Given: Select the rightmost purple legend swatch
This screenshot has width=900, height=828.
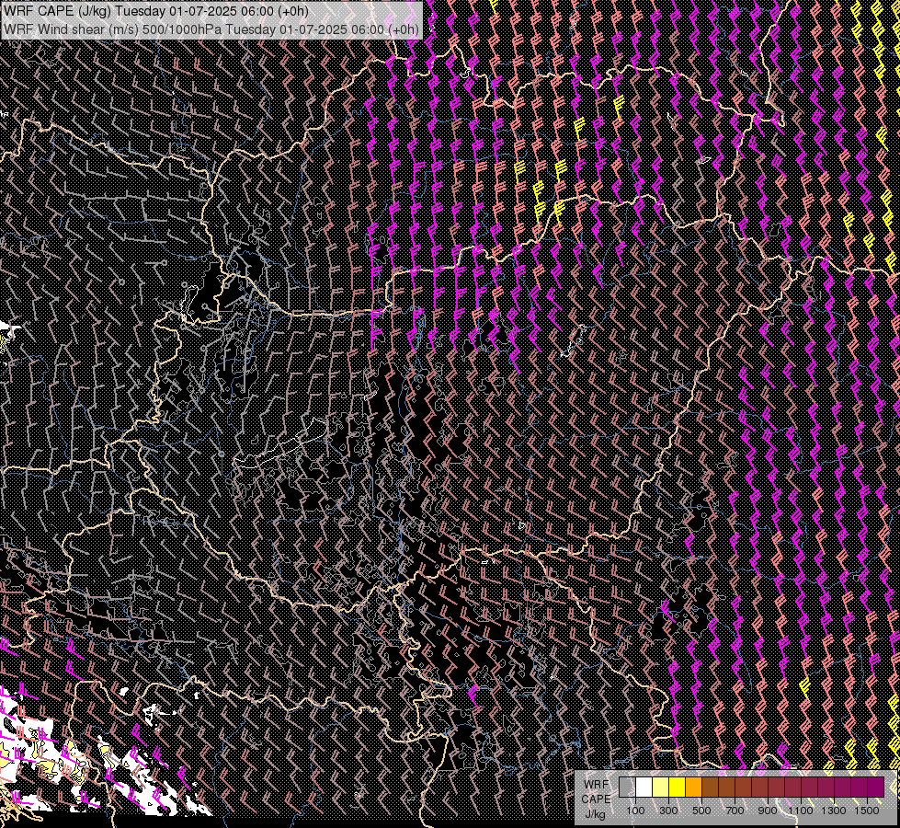Looking at the screenshot, I should pos(875,788).
